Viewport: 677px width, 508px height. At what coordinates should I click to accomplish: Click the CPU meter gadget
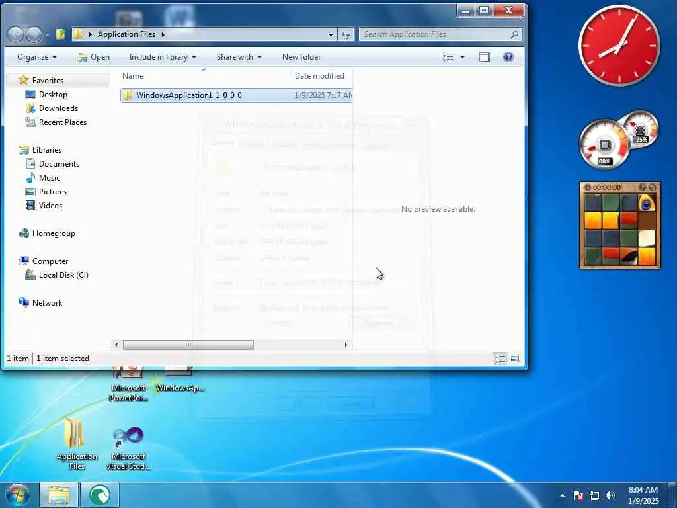[604, 145]
